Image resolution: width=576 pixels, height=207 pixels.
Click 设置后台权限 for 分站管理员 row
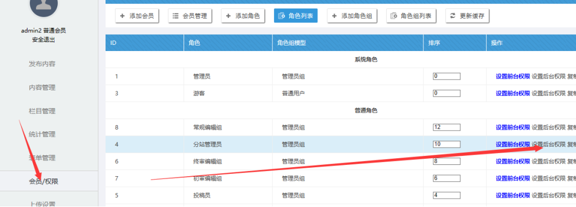tap(548, 145)
